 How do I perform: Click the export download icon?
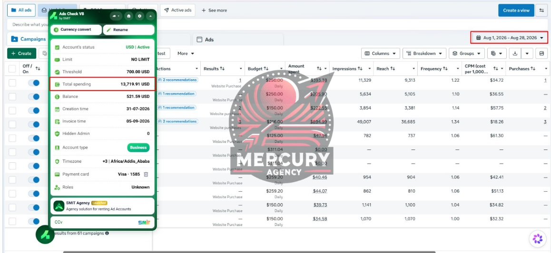click(515, 54)
